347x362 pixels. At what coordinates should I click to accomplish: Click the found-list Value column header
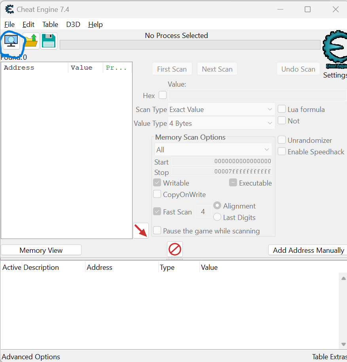pos(85,68)
